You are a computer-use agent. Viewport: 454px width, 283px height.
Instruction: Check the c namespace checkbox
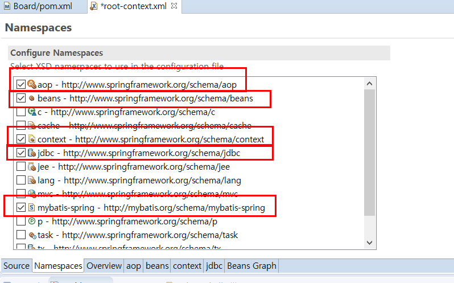tap(21, 112)
